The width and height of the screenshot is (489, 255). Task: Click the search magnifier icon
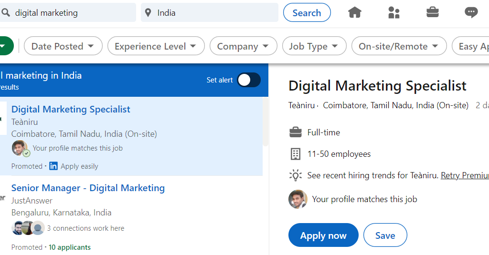click(x=6, y=13)
